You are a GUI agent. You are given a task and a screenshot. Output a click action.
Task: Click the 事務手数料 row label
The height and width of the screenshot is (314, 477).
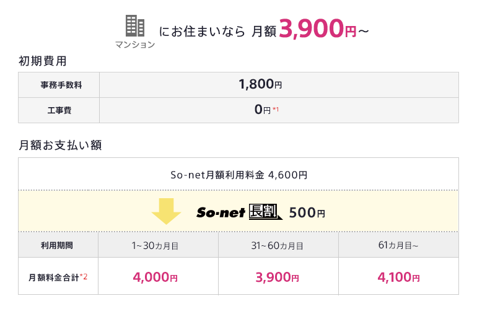click(x=59, y=85)
